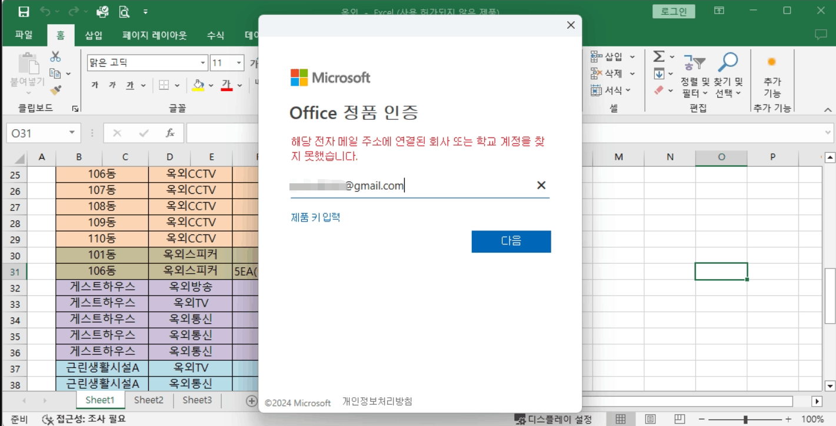Click the 제품 키 입력 link
Viewport: 836px width, 426px height.
(315, 217)
